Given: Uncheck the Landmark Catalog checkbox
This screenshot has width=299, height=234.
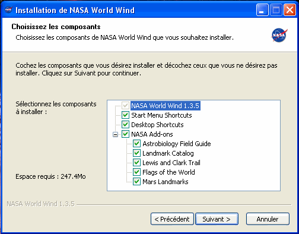Looking at the screenshot, I should (136, 153).
